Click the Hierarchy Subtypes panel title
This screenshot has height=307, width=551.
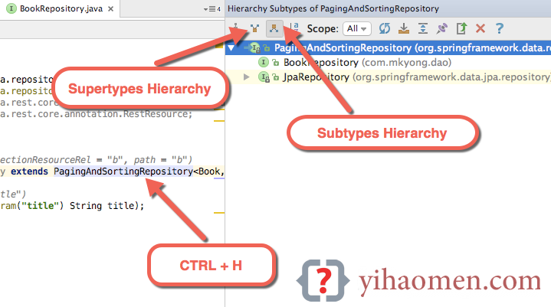click(333, 8)
